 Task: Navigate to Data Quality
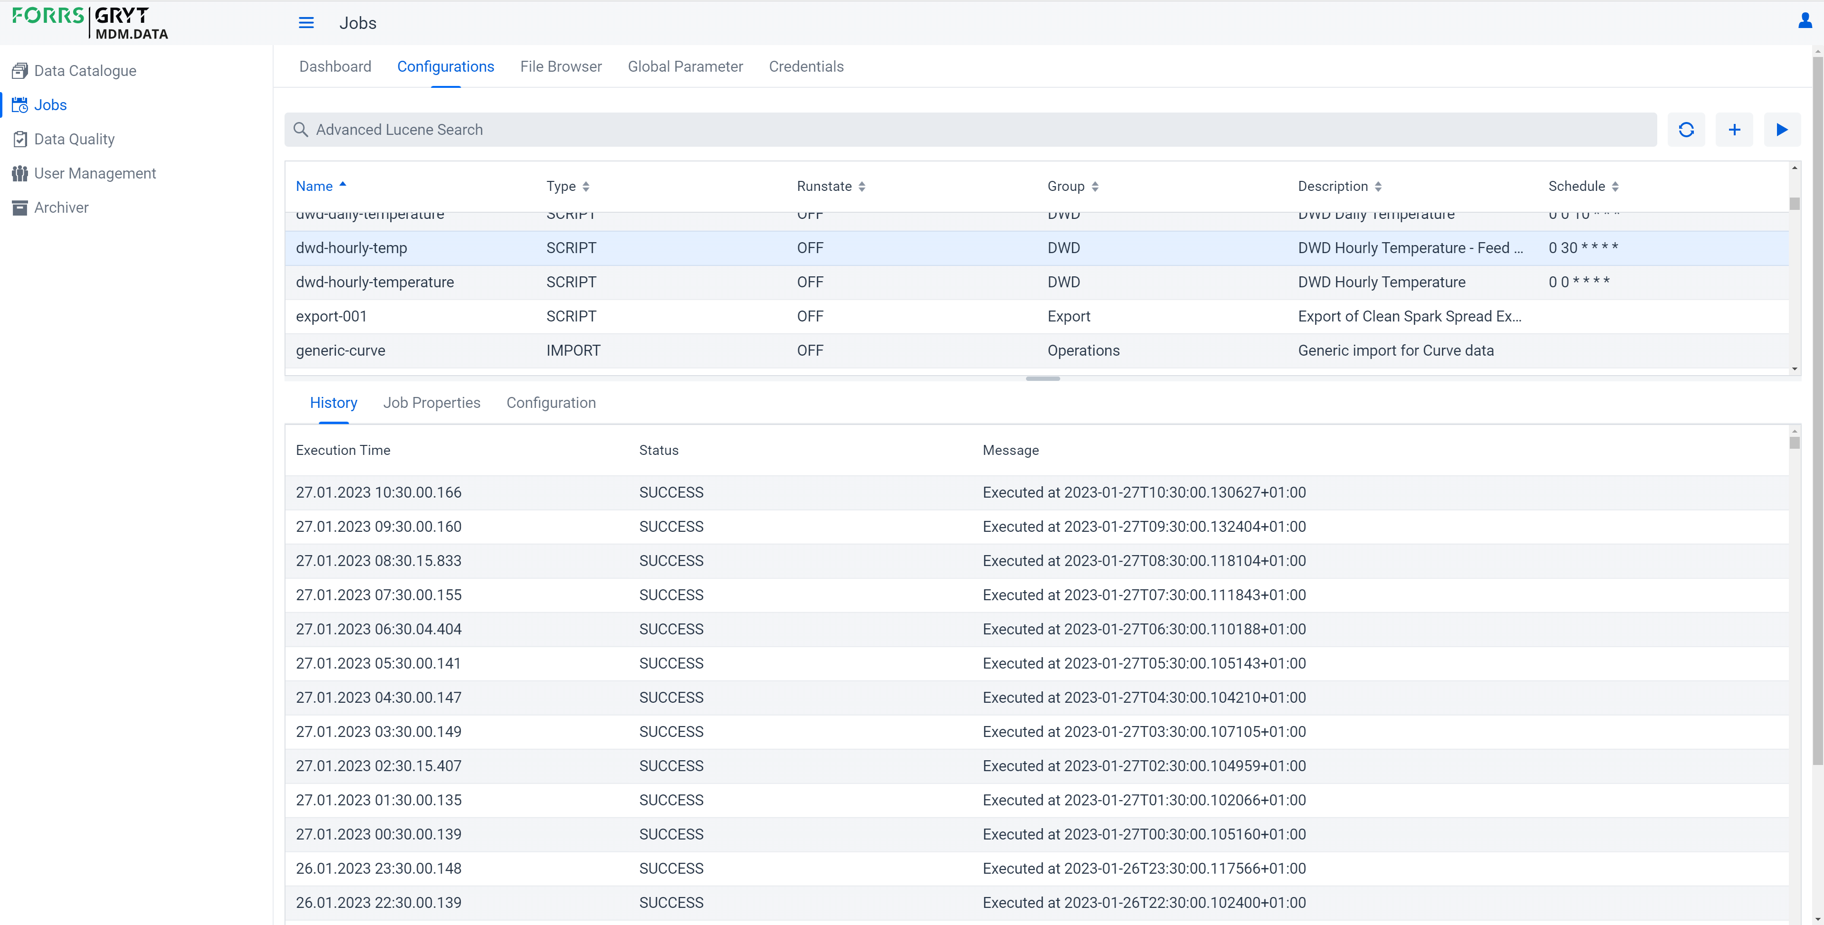[75, 140]
